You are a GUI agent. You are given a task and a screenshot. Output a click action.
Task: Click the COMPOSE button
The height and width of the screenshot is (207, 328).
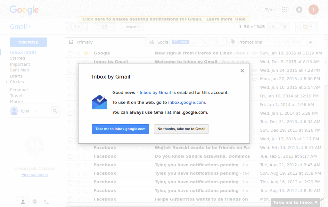(x=28, y=42)
